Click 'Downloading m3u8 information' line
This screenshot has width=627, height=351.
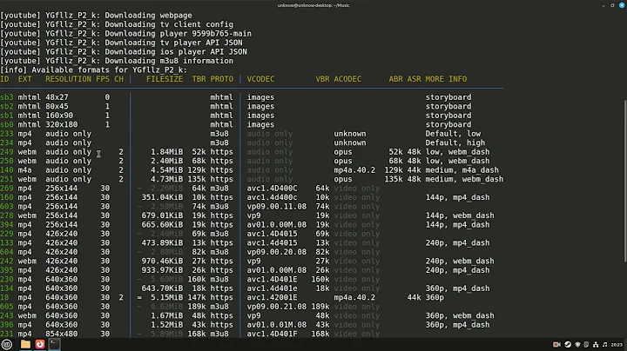117,61
